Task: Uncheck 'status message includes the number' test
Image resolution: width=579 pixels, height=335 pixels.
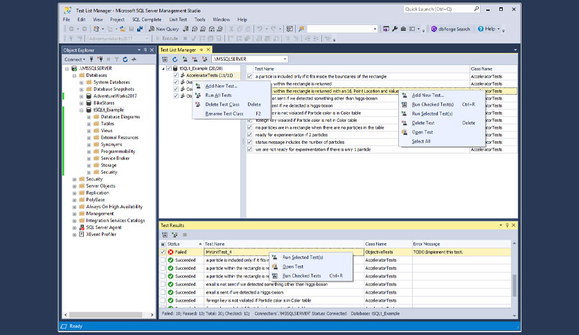Action: [x=249, y=142]
